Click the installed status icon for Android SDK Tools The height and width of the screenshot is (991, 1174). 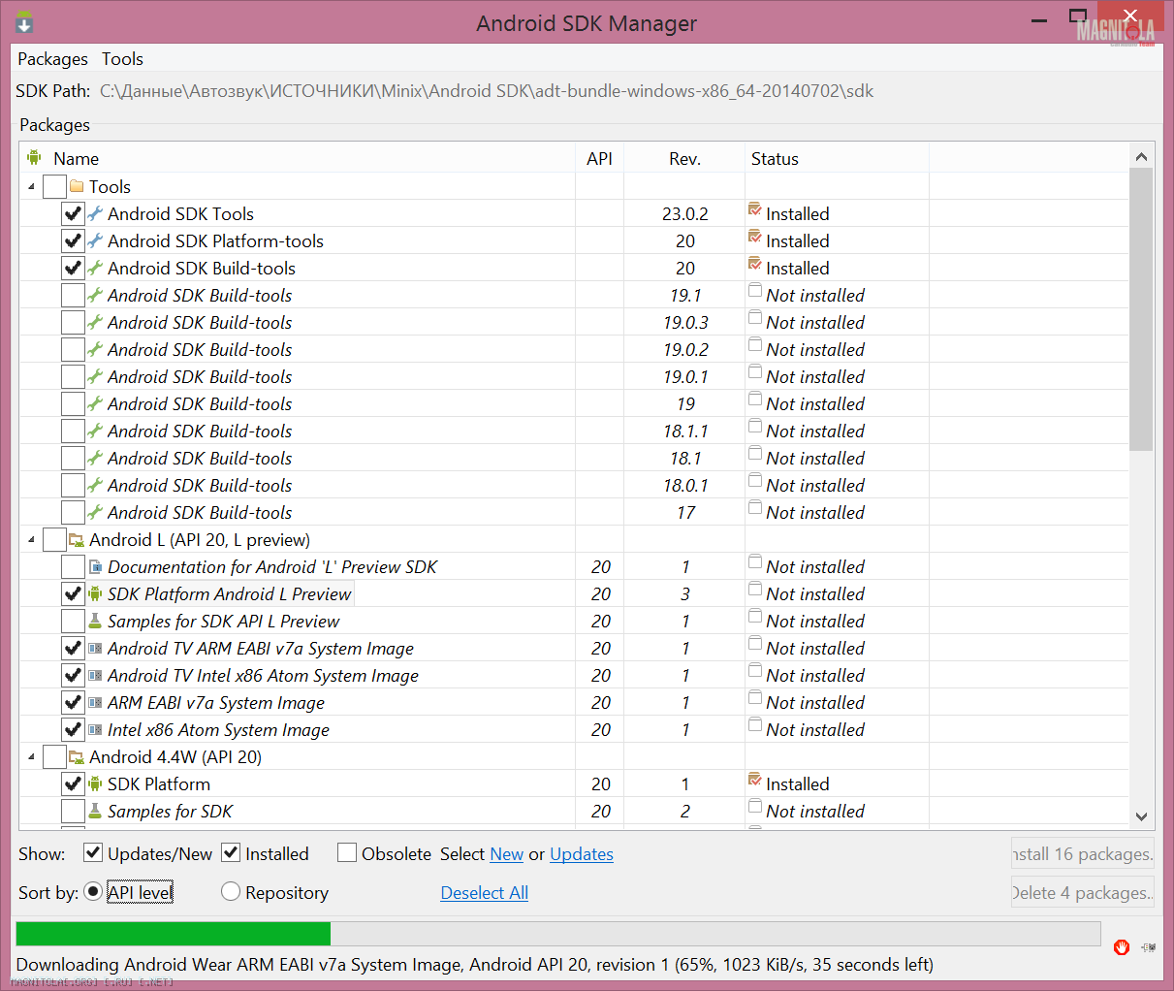(755, 209)
